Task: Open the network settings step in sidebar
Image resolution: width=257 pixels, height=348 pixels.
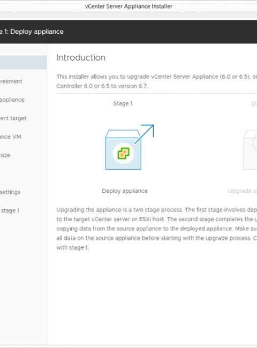Action: [x=10, y=192]
